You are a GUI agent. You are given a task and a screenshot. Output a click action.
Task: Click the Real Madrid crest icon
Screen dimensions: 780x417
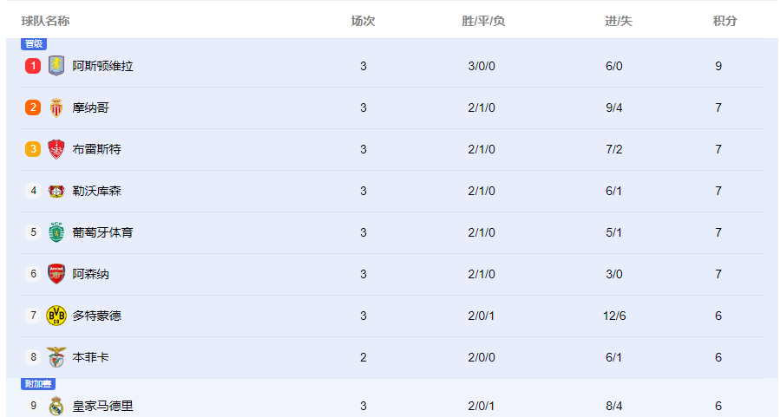pos(56,406)
